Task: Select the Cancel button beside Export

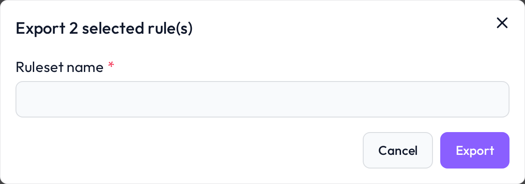Action: (398, 150)
